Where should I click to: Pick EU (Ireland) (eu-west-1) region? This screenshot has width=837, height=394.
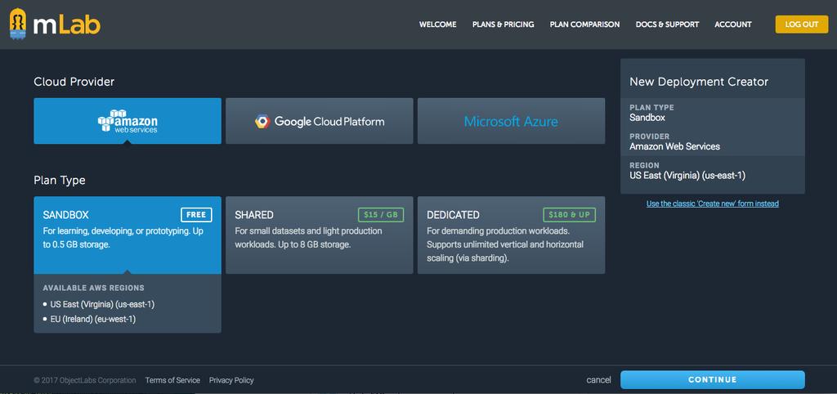[94, 319]
